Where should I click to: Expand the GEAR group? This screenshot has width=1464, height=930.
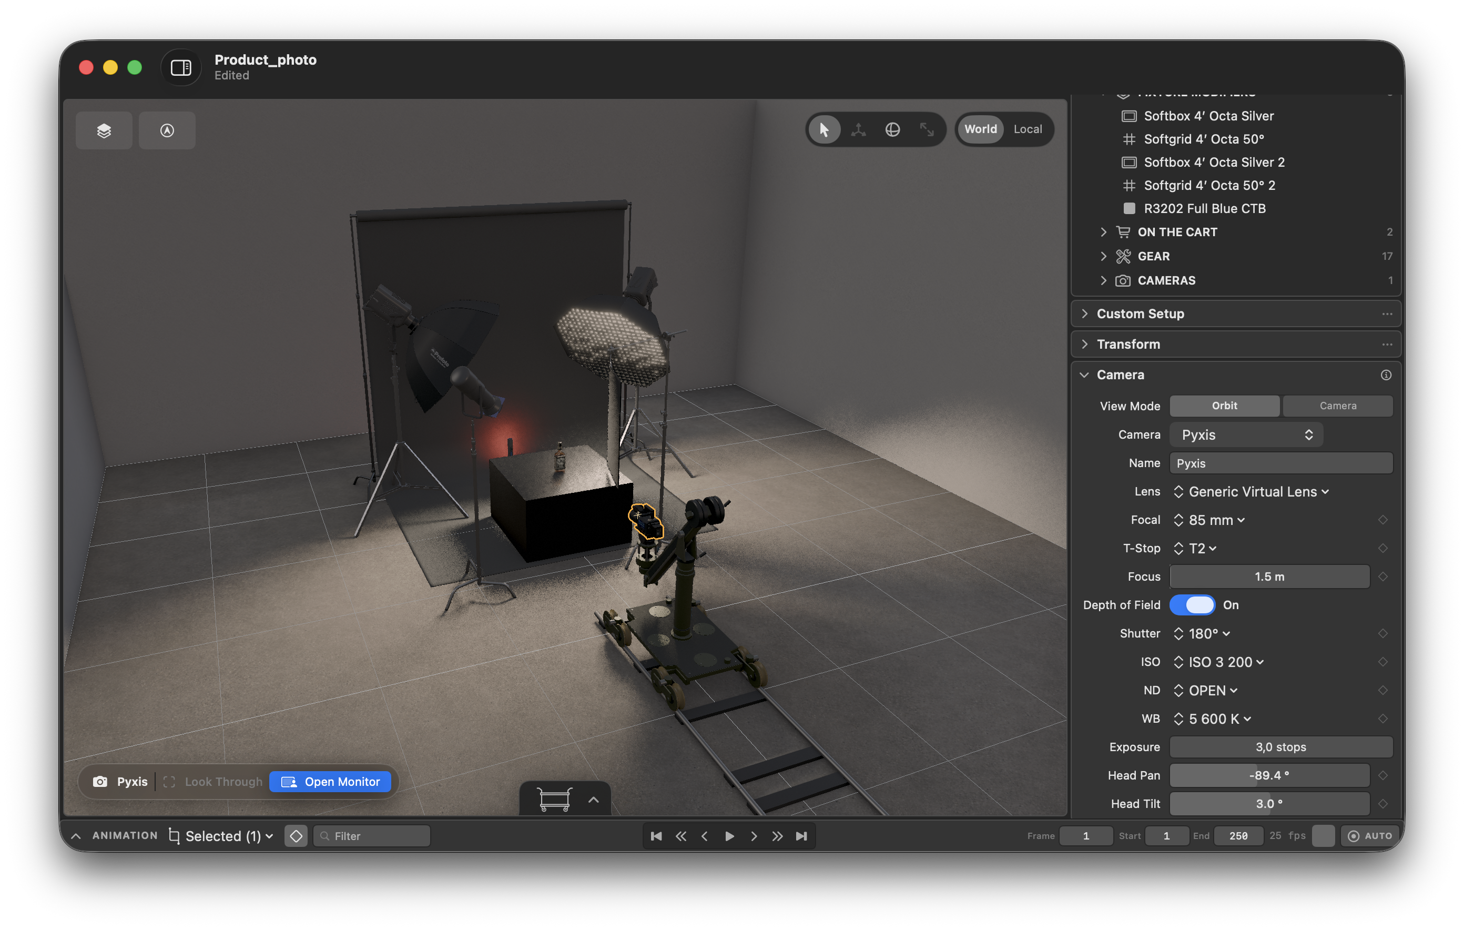1103,256
